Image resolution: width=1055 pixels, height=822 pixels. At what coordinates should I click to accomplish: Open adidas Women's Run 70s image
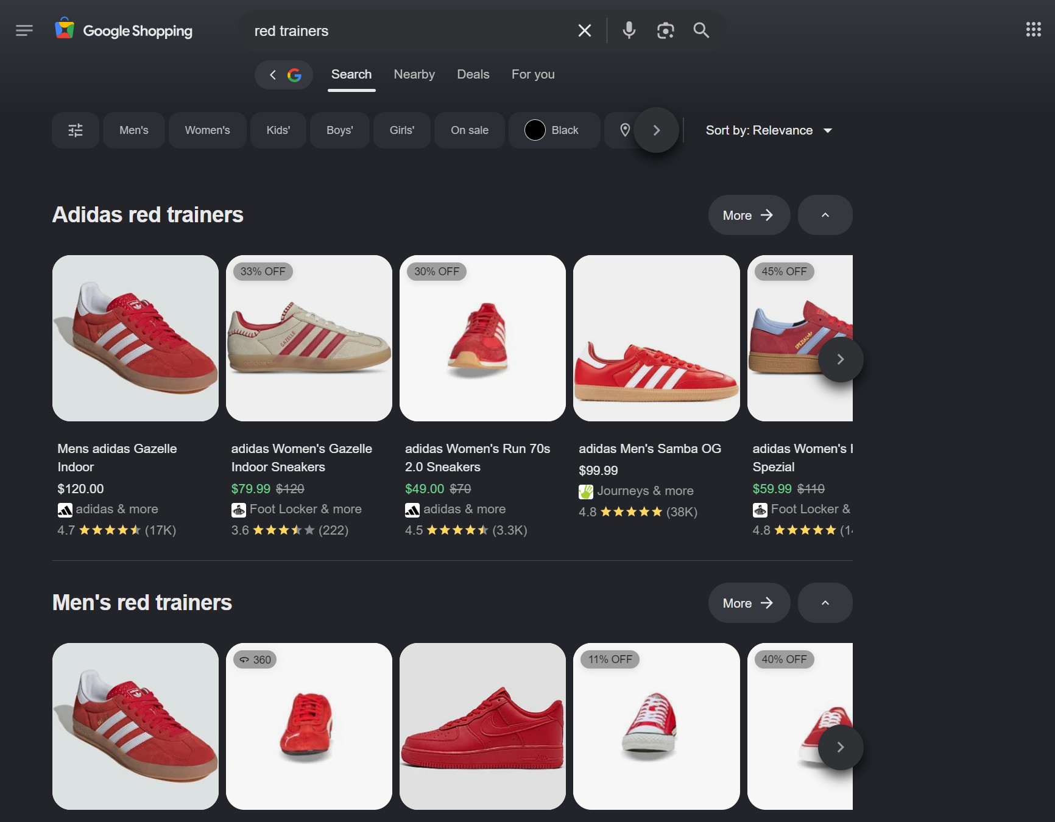(482, 338)
